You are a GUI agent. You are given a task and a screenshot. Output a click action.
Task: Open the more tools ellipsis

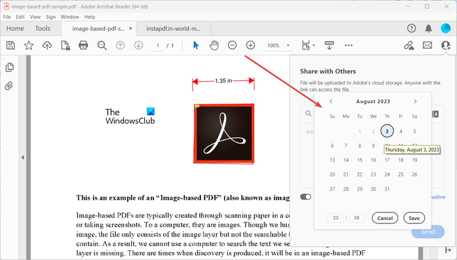point(348,45)
